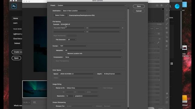Image resolution: width=195 pixels, height=109 pixels.
Task: Click the Cancel button
Action: (139, 11)
